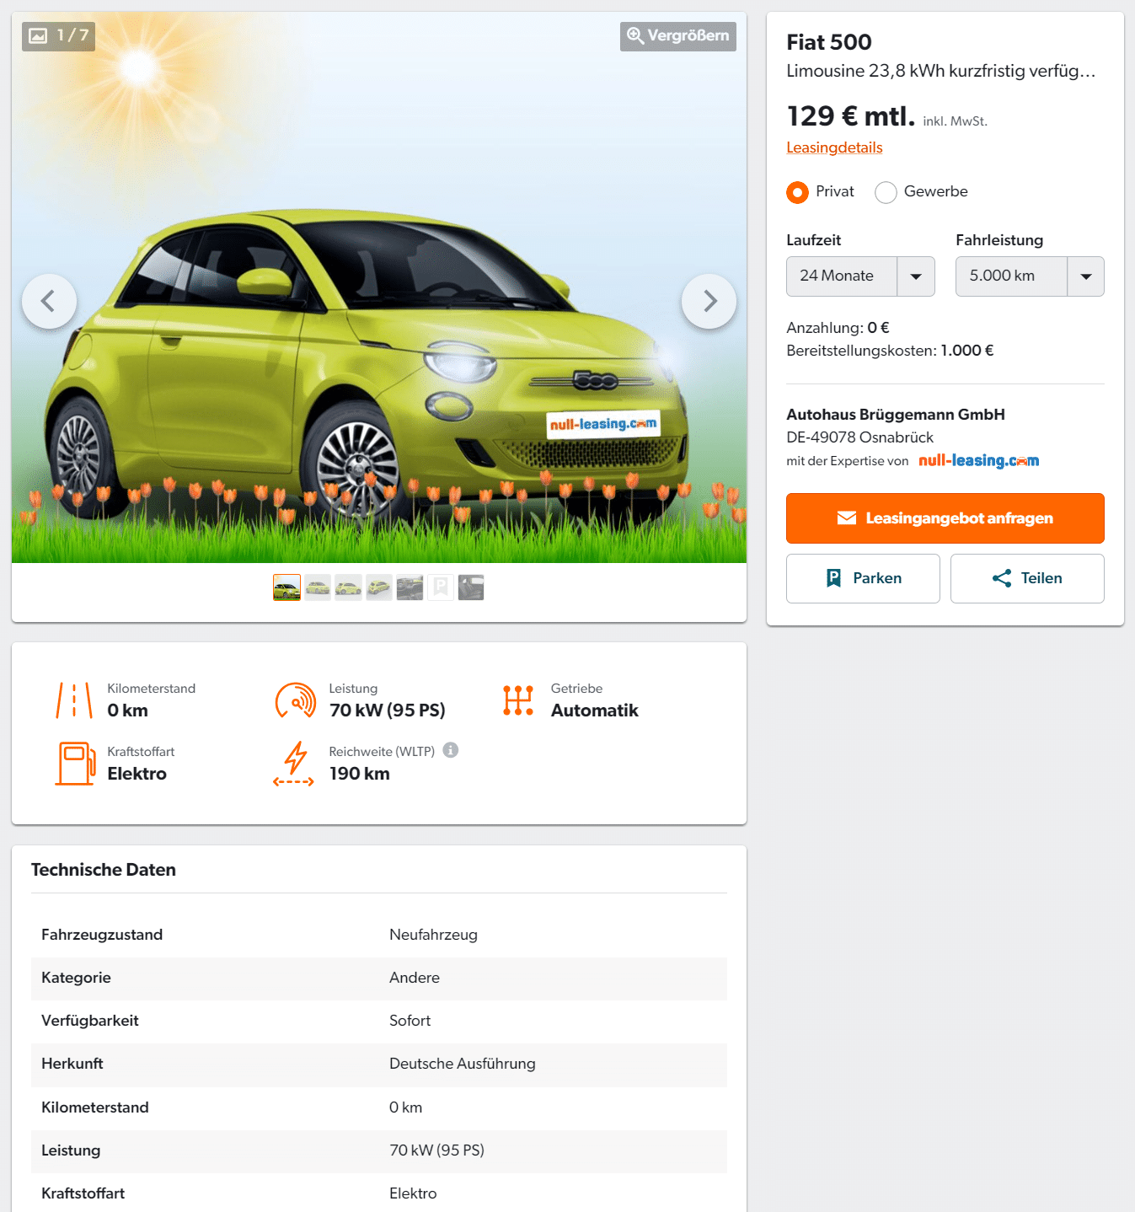The height and width of the screenshot is (1212, 1135).
Task: Click the Parken button
Action: (863, 578)
